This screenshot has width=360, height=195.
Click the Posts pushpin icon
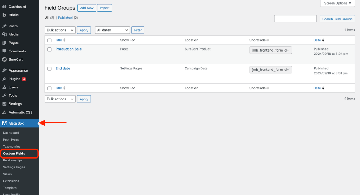click(x=4, y=26)
